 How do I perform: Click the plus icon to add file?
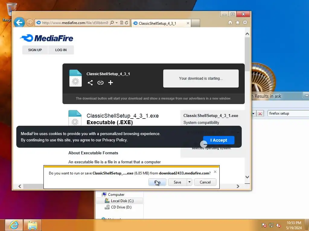tap(110, 83)
